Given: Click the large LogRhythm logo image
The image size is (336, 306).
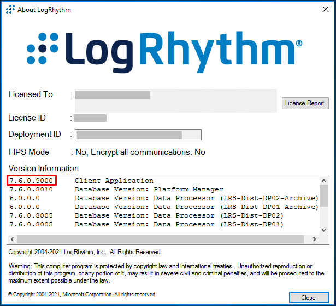Looking at the screenshot, I should point(164,52).
